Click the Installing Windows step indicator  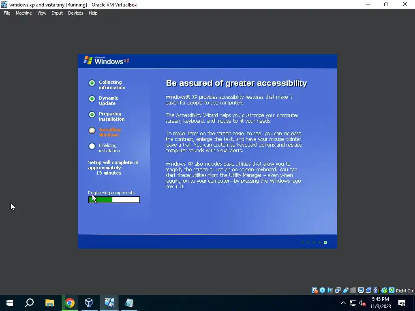pos(92,130)
